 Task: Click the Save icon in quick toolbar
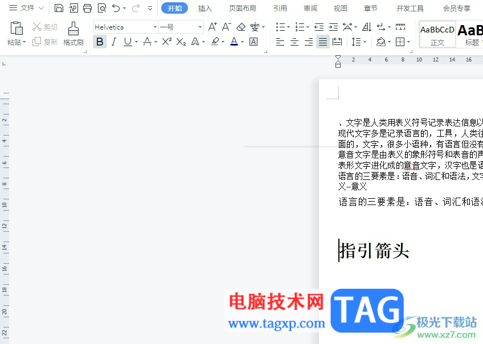[x=59, y=8]
